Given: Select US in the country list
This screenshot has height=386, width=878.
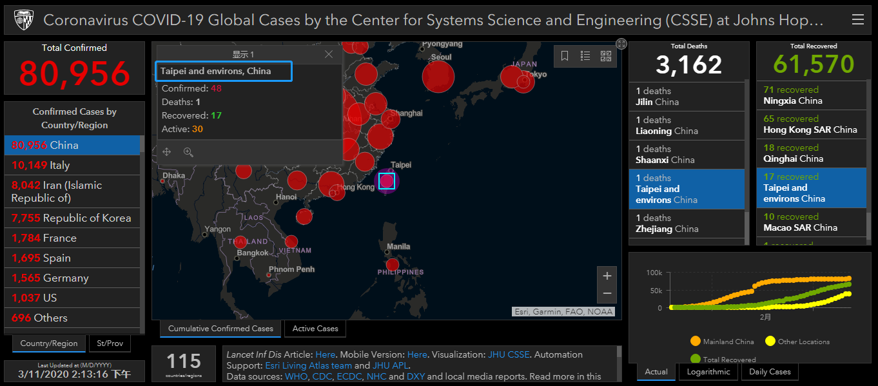Looking at the screenshot, I should click(72, 298).
